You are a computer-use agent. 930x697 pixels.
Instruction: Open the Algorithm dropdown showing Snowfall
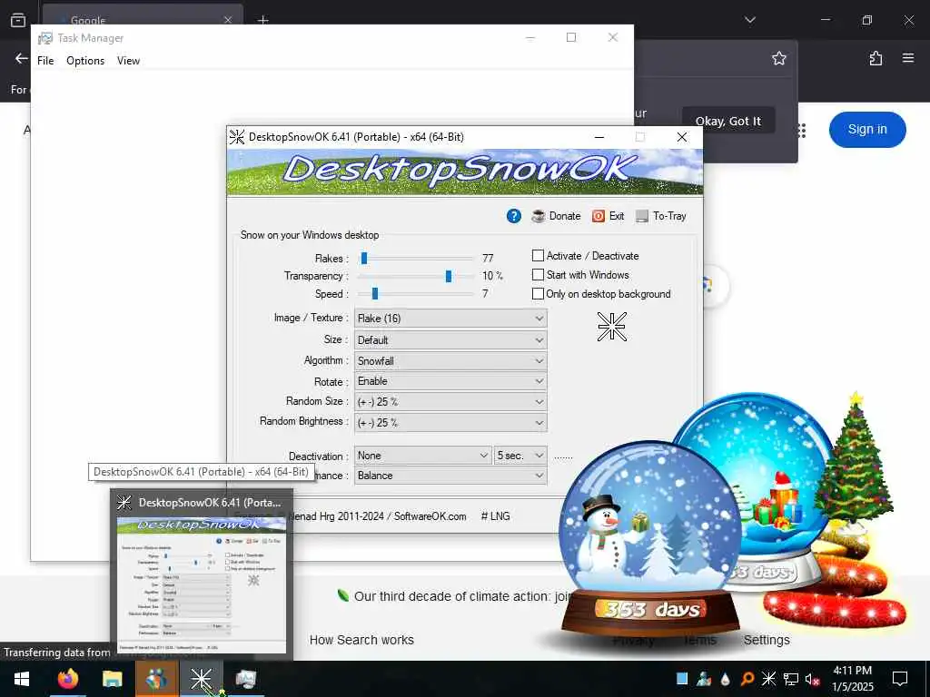click(450, 361)
